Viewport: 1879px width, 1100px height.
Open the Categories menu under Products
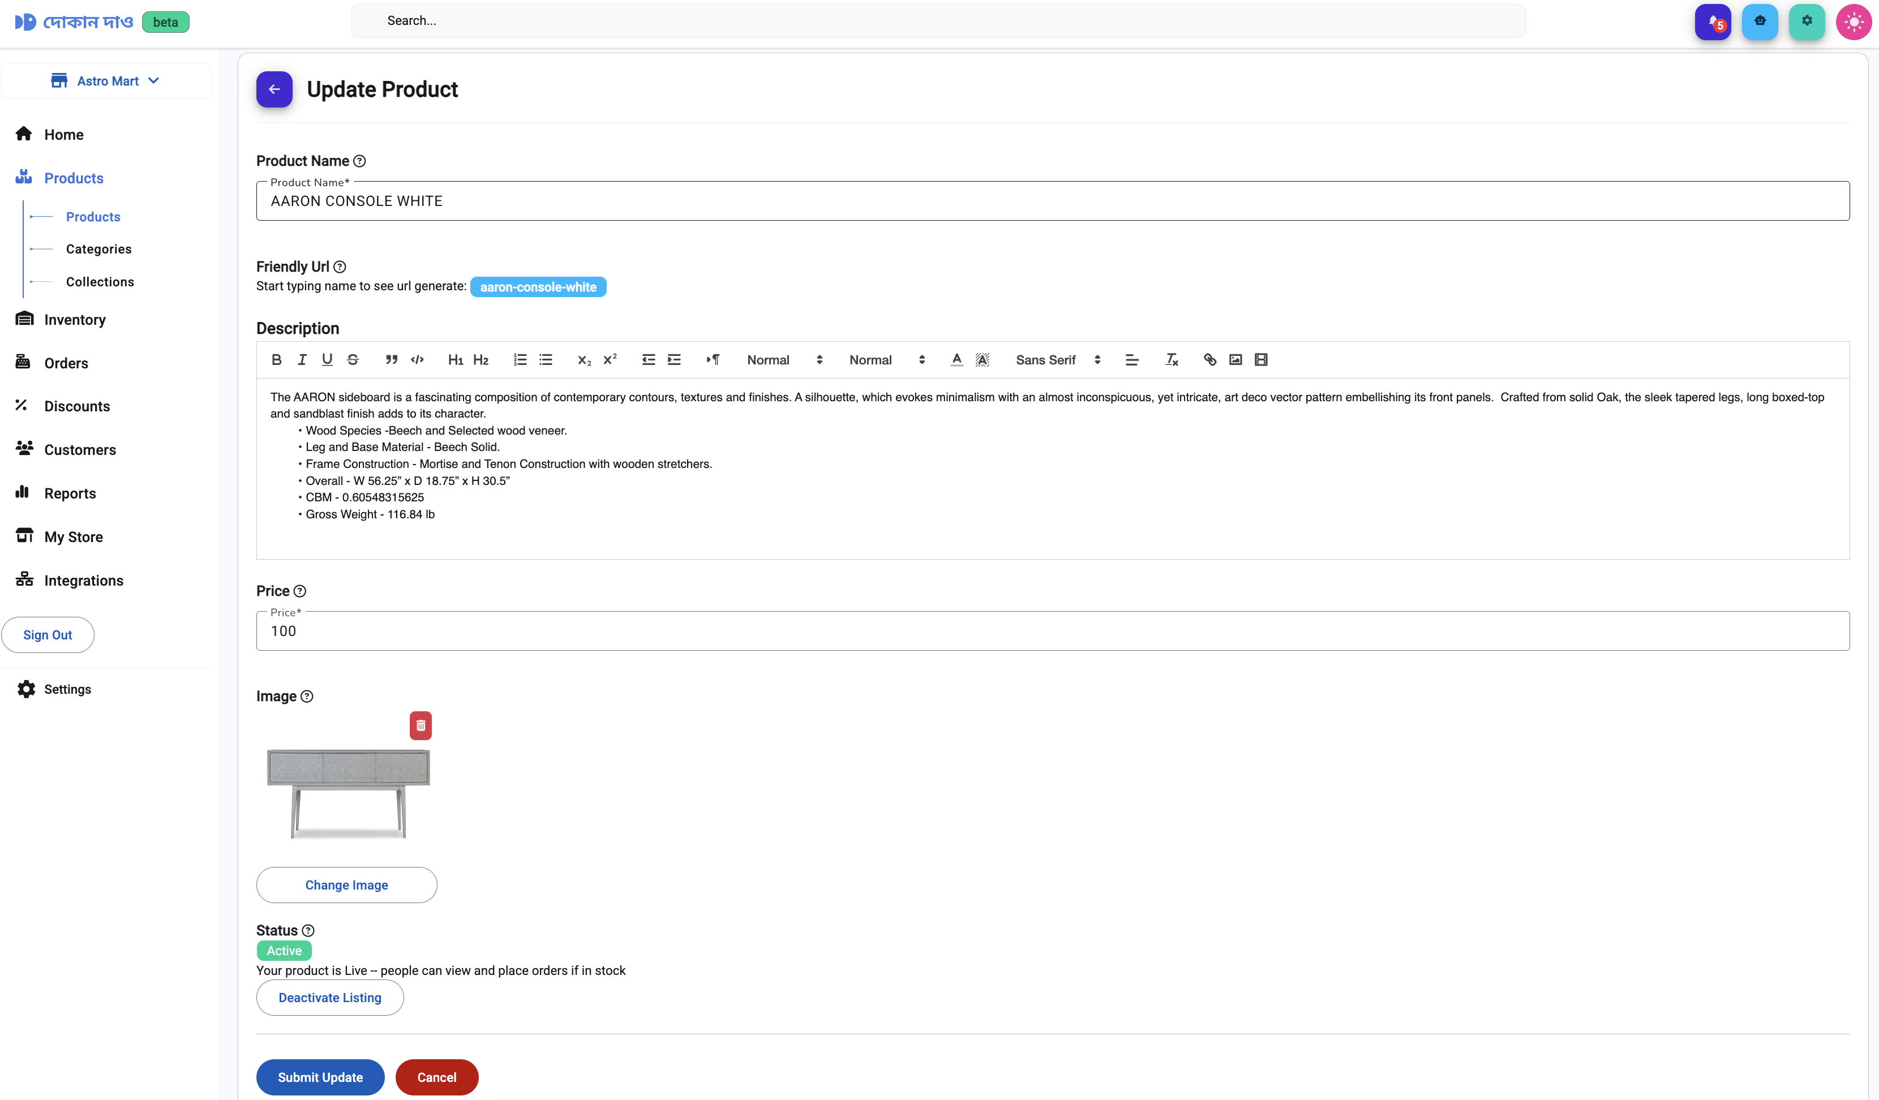(x=98, y=249)
